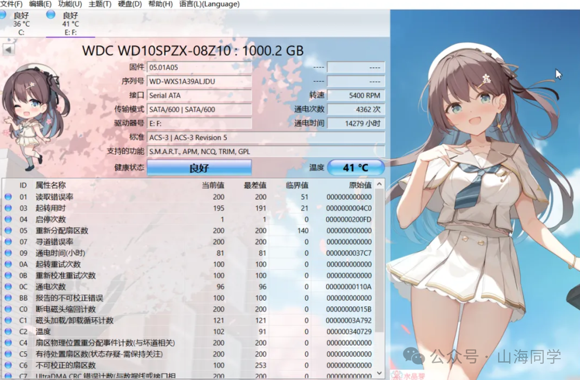This screenshot has width=580, height=380.
Task: Click the 41 °C temperature button
Action: [356, 167]
